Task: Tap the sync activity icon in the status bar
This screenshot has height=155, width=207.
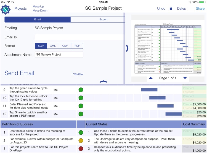Action: click(x=12, y=2)
